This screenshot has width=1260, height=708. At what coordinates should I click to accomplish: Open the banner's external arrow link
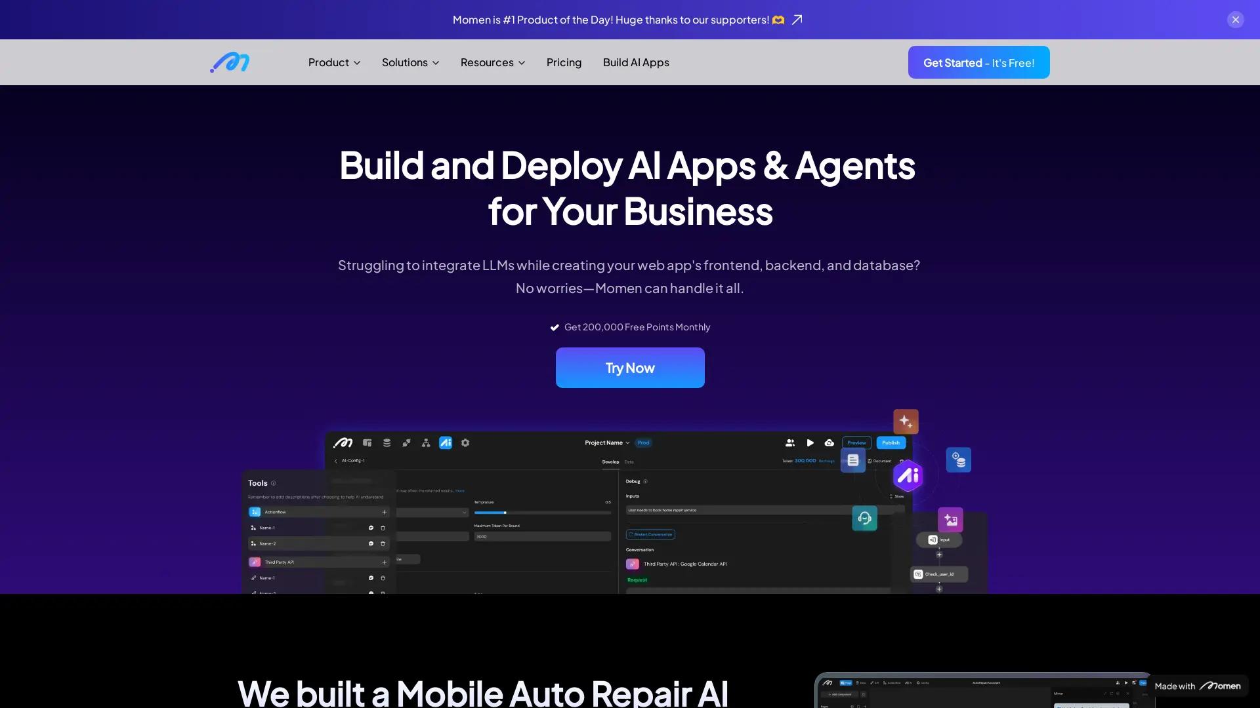797,20
